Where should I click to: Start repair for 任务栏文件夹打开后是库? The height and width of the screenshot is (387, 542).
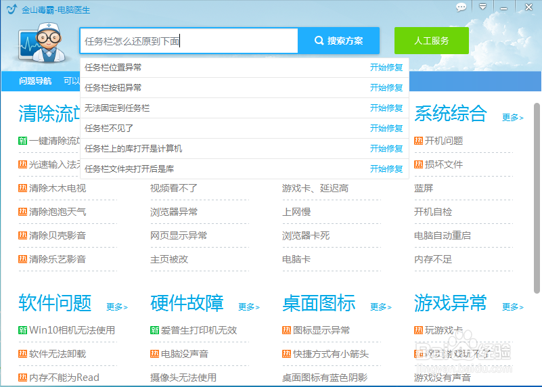point(386,169)
